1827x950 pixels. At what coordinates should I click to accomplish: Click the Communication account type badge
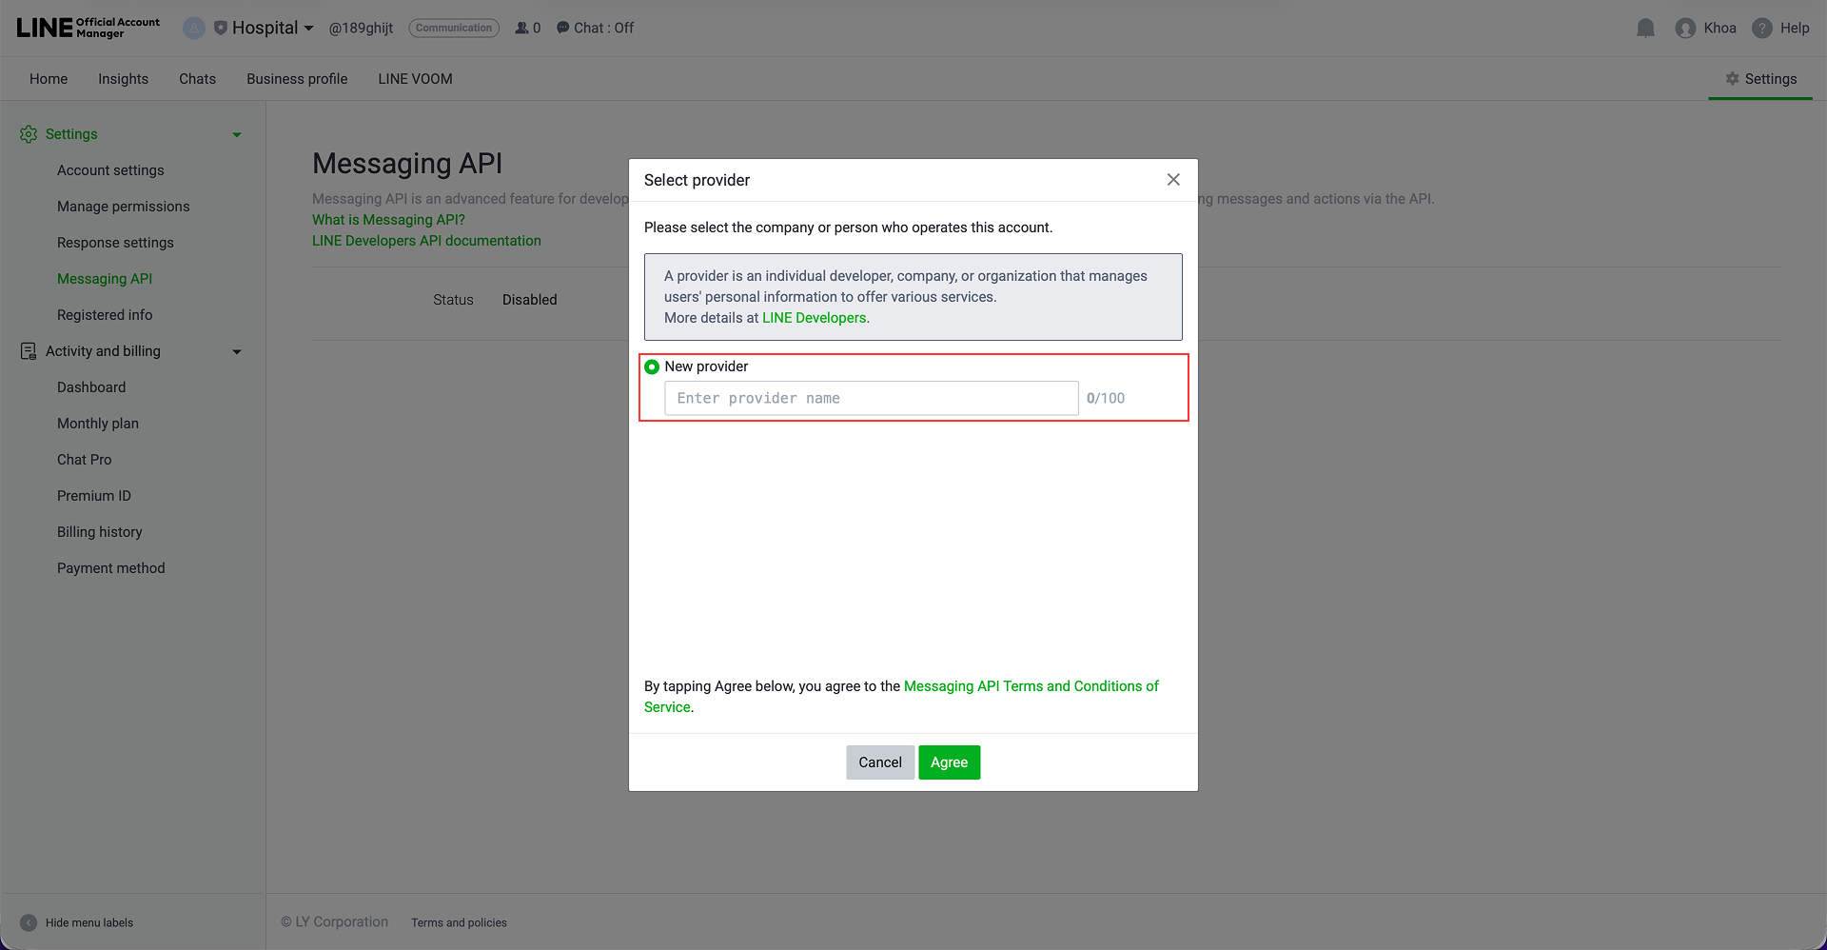click(454, 28)
